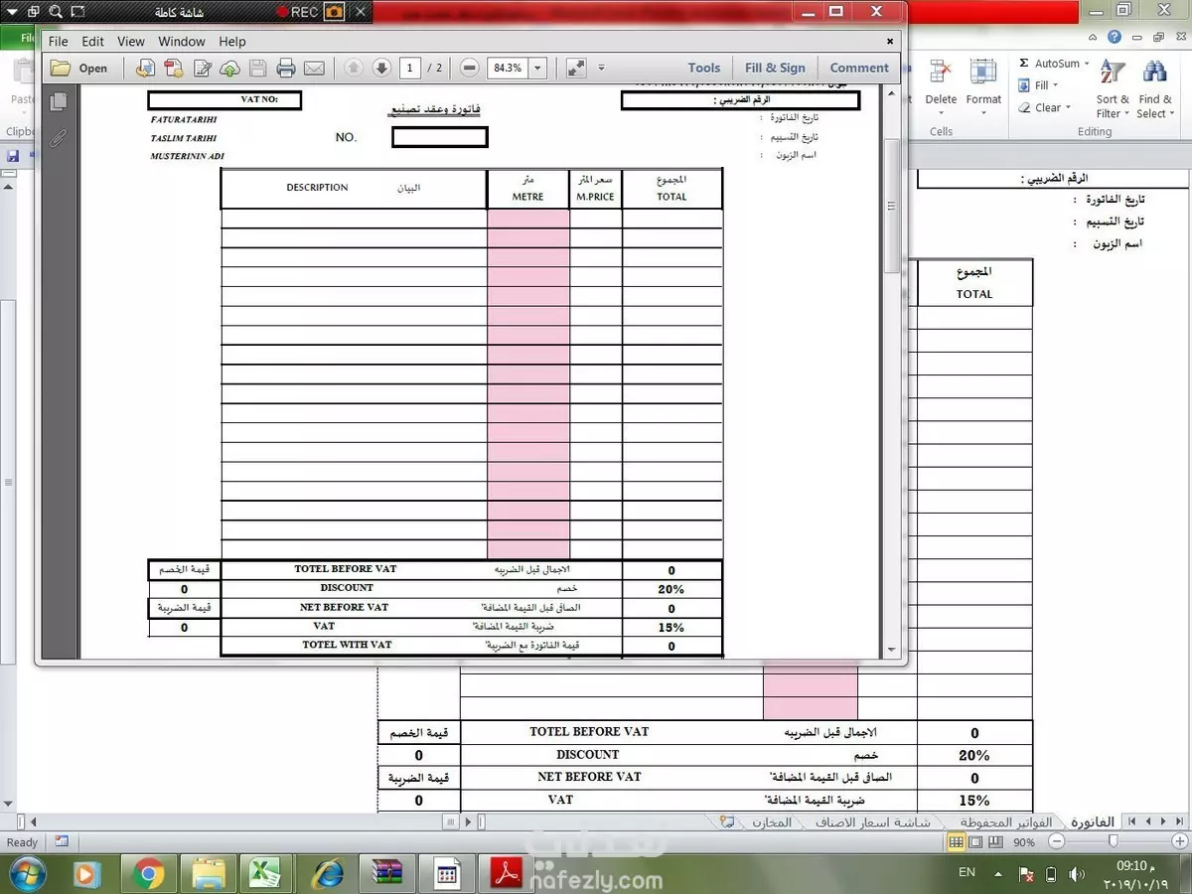Viewport: 1192px width, 894px height.
Task: Minimize the Excel ribbon caret icon
Action: 1094,37
